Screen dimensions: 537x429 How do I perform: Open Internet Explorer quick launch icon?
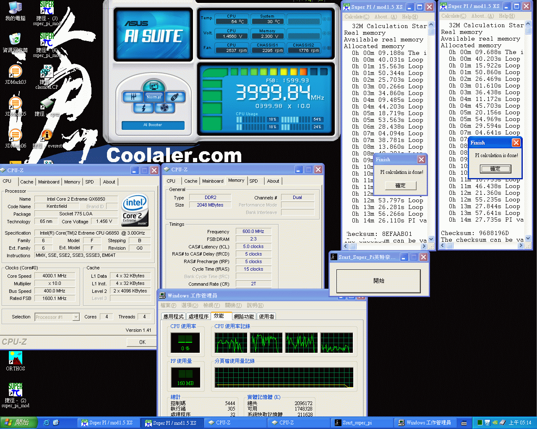(x=46, y=423)
